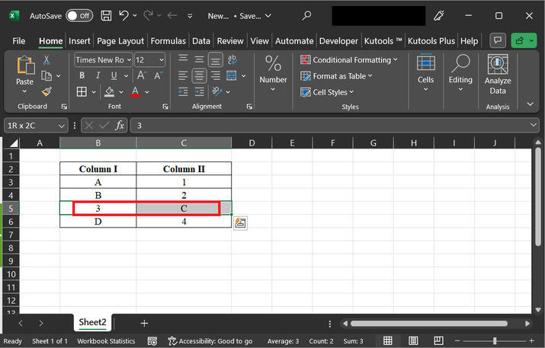The image size is (545, 348).
Task: Toggle Italic formatting
Action: pos(98,75)
